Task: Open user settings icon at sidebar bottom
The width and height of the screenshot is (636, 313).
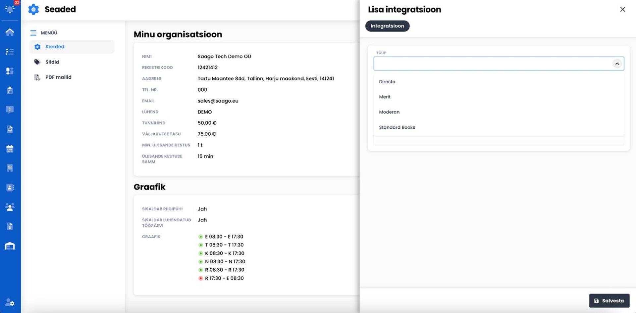Action: [10, 302]
